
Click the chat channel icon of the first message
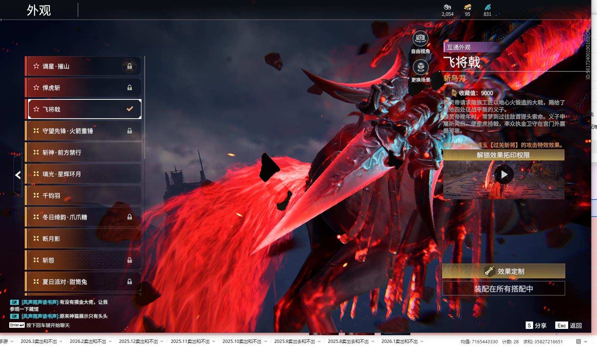(14, 302)
